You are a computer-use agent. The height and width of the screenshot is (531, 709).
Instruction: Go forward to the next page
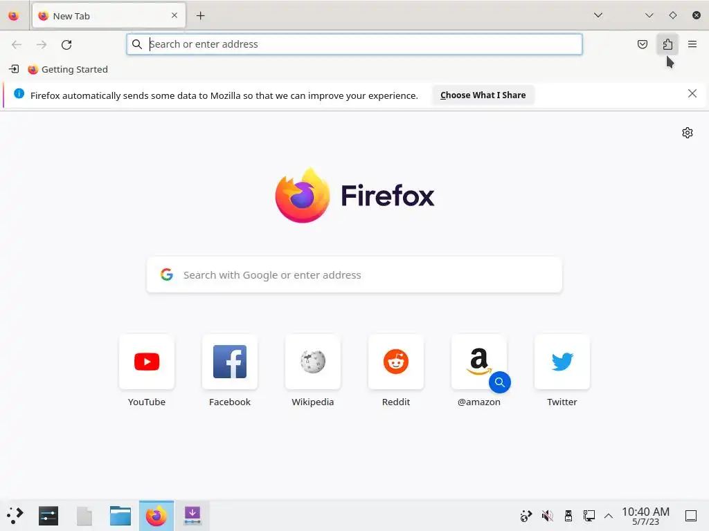click(x=42, y=44)
